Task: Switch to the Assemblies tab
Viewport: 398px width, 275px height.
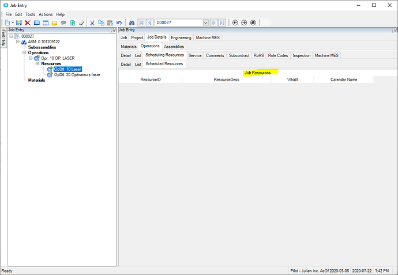Action: click(x=174, y=47)
